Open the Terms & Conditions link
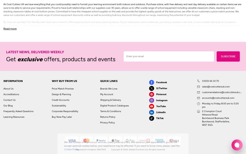 point(110,111)
